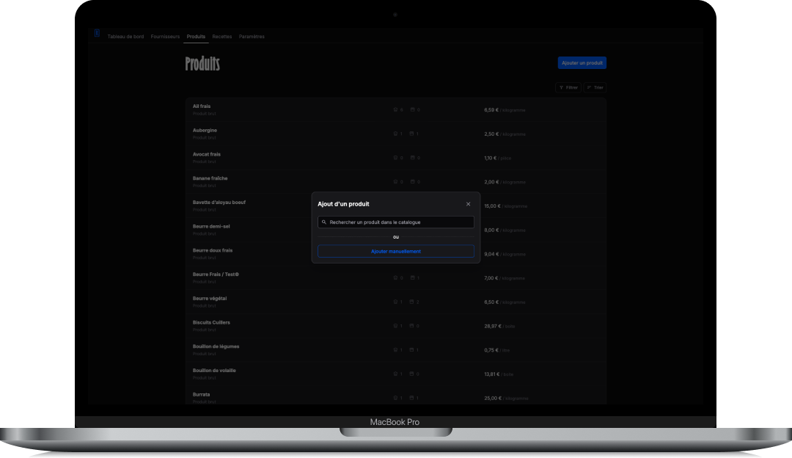Screen dimensions: 792x458
Task: Open the Paramètres section
Action: pos(252,36)
